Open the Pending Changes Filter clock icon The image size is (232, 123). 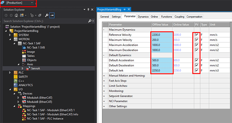[x=32, y=15]
